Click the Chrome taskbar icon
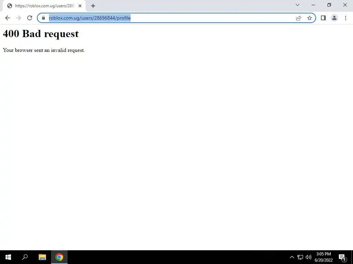 coord(59,257)
